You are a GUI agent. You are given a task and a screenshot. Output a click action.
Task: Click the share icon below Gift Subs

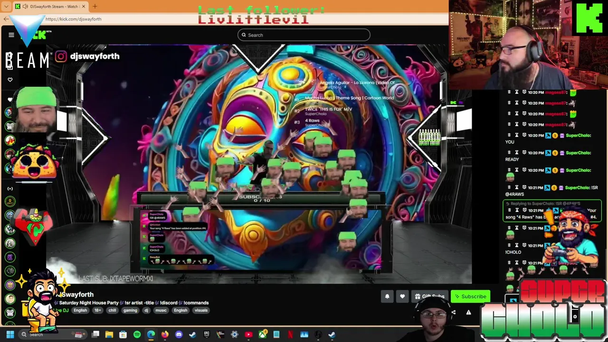(453, 312)
